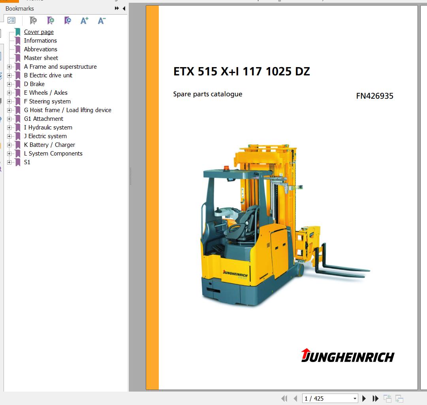
Task: Click the J Electric system bookmark
Action: [45, 136]
